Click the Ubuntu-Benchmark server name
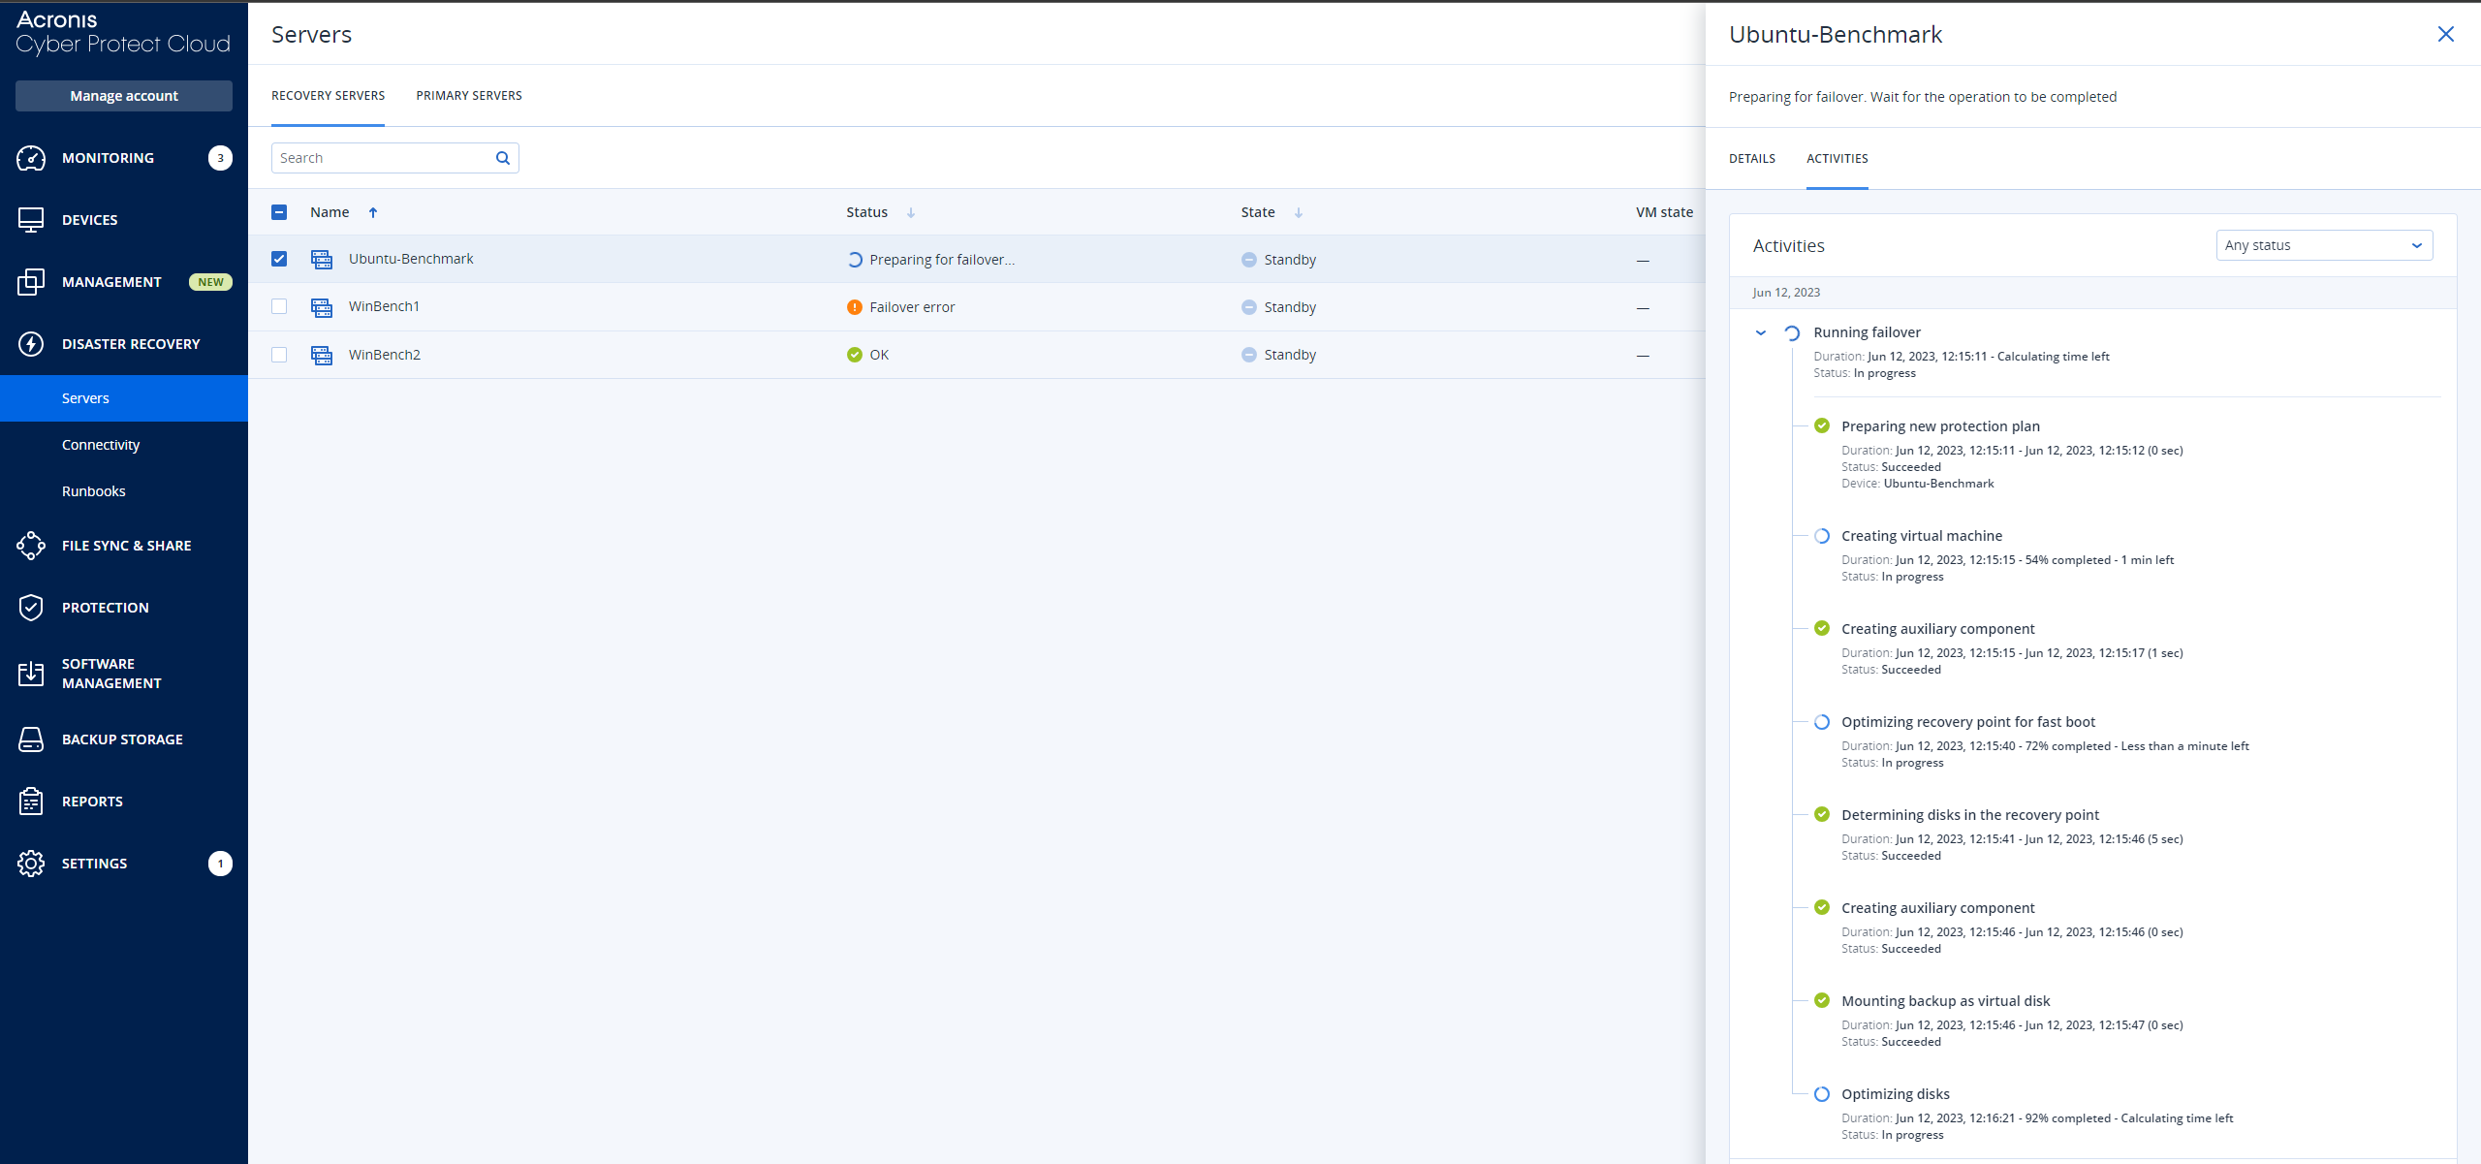Viewport: 2481px width, 1164px height. tap(411, 259)
